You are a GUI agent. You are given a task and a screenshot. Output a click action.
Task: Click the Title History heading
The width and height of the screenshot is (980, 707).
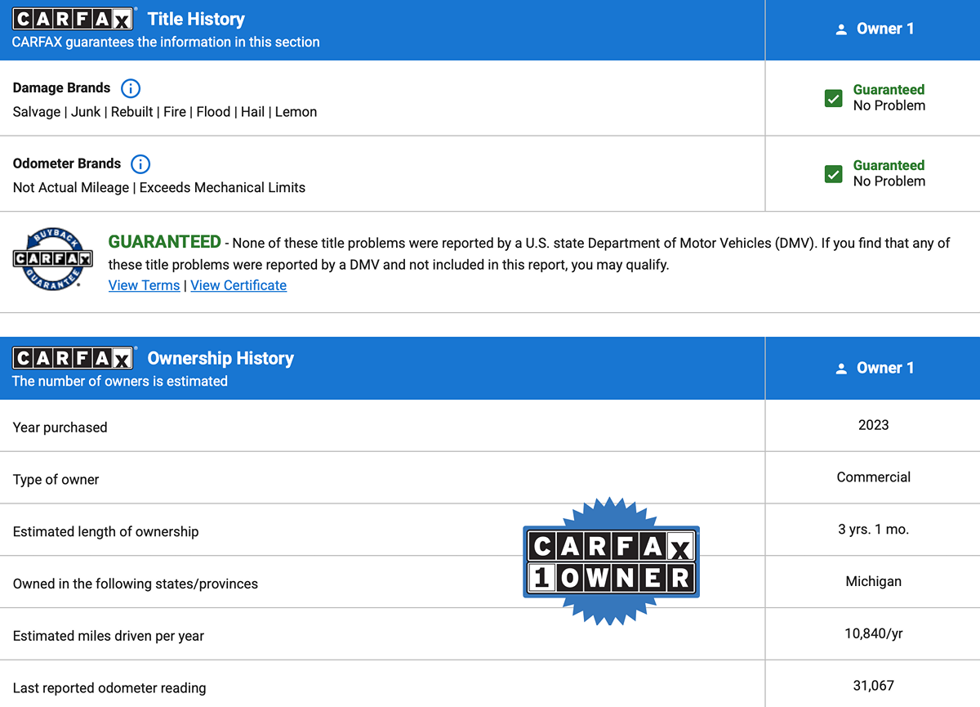coord(196,20)
